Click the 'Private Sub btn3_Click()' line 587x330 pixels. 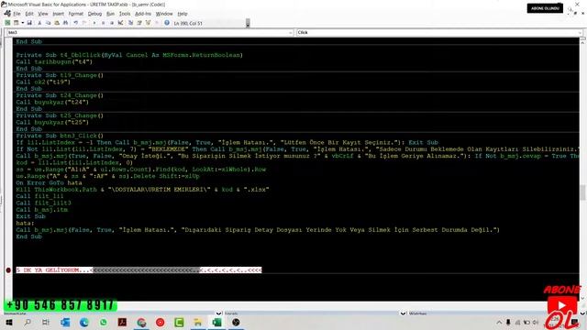[60, 136]
